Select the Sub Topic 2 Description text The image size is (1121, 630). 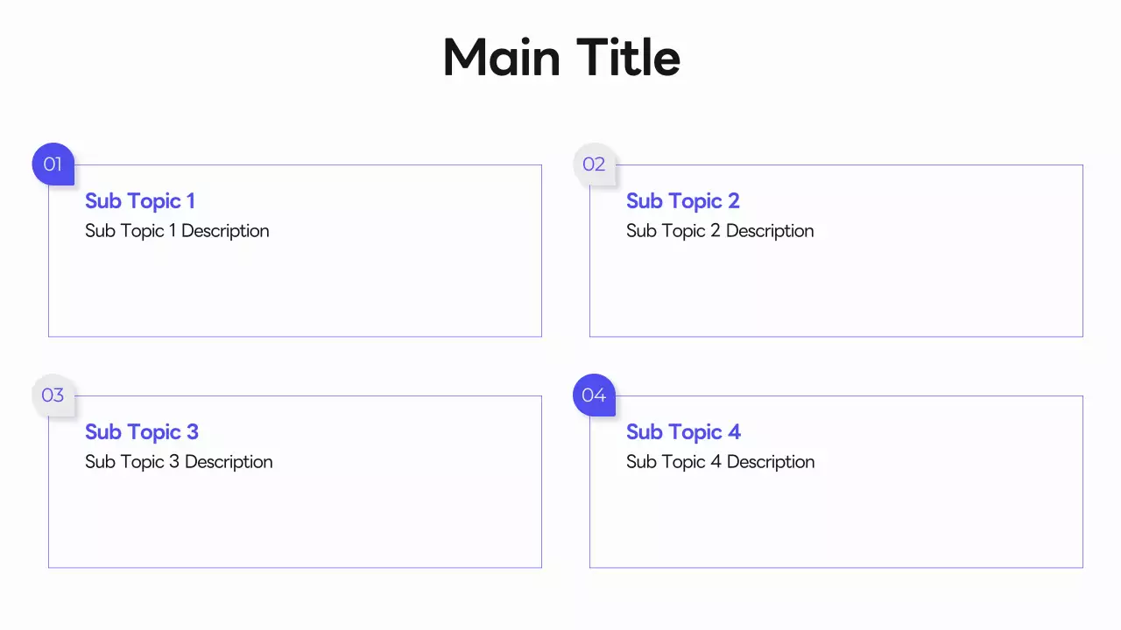tap(720, 231)
